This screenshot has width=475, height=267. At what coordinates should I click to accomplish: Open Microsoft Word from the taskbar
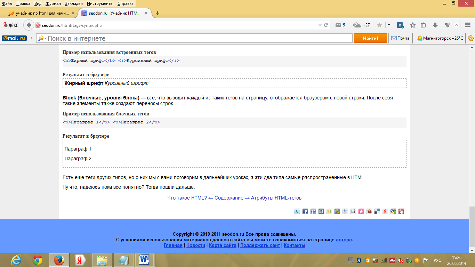pos(144,260)
